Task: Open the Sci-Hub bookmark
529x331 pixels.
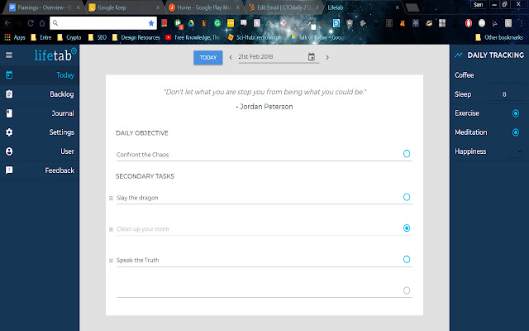Action: coord(254,37)
